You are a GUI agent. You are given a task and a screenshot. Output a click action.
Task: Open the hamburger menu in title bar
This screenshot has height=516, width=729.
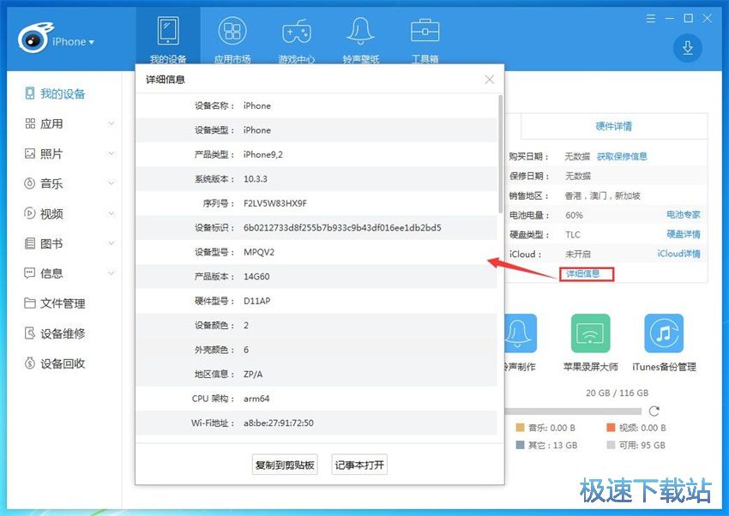[651, 19]
